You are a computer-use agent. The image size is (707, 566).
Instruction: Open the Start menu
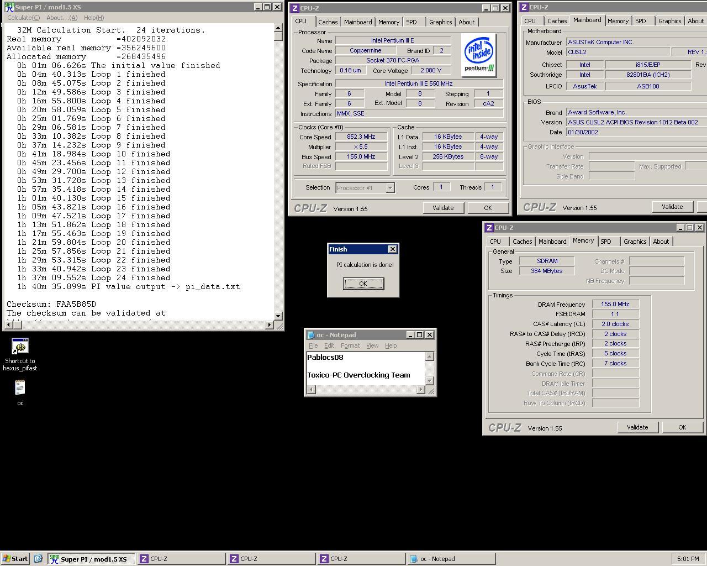(x=15, y=559)
